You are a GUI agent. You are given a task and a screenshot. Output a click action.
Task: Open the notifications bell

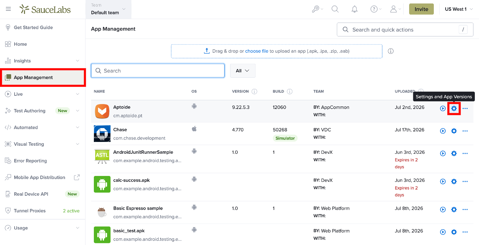pos(355,9)
